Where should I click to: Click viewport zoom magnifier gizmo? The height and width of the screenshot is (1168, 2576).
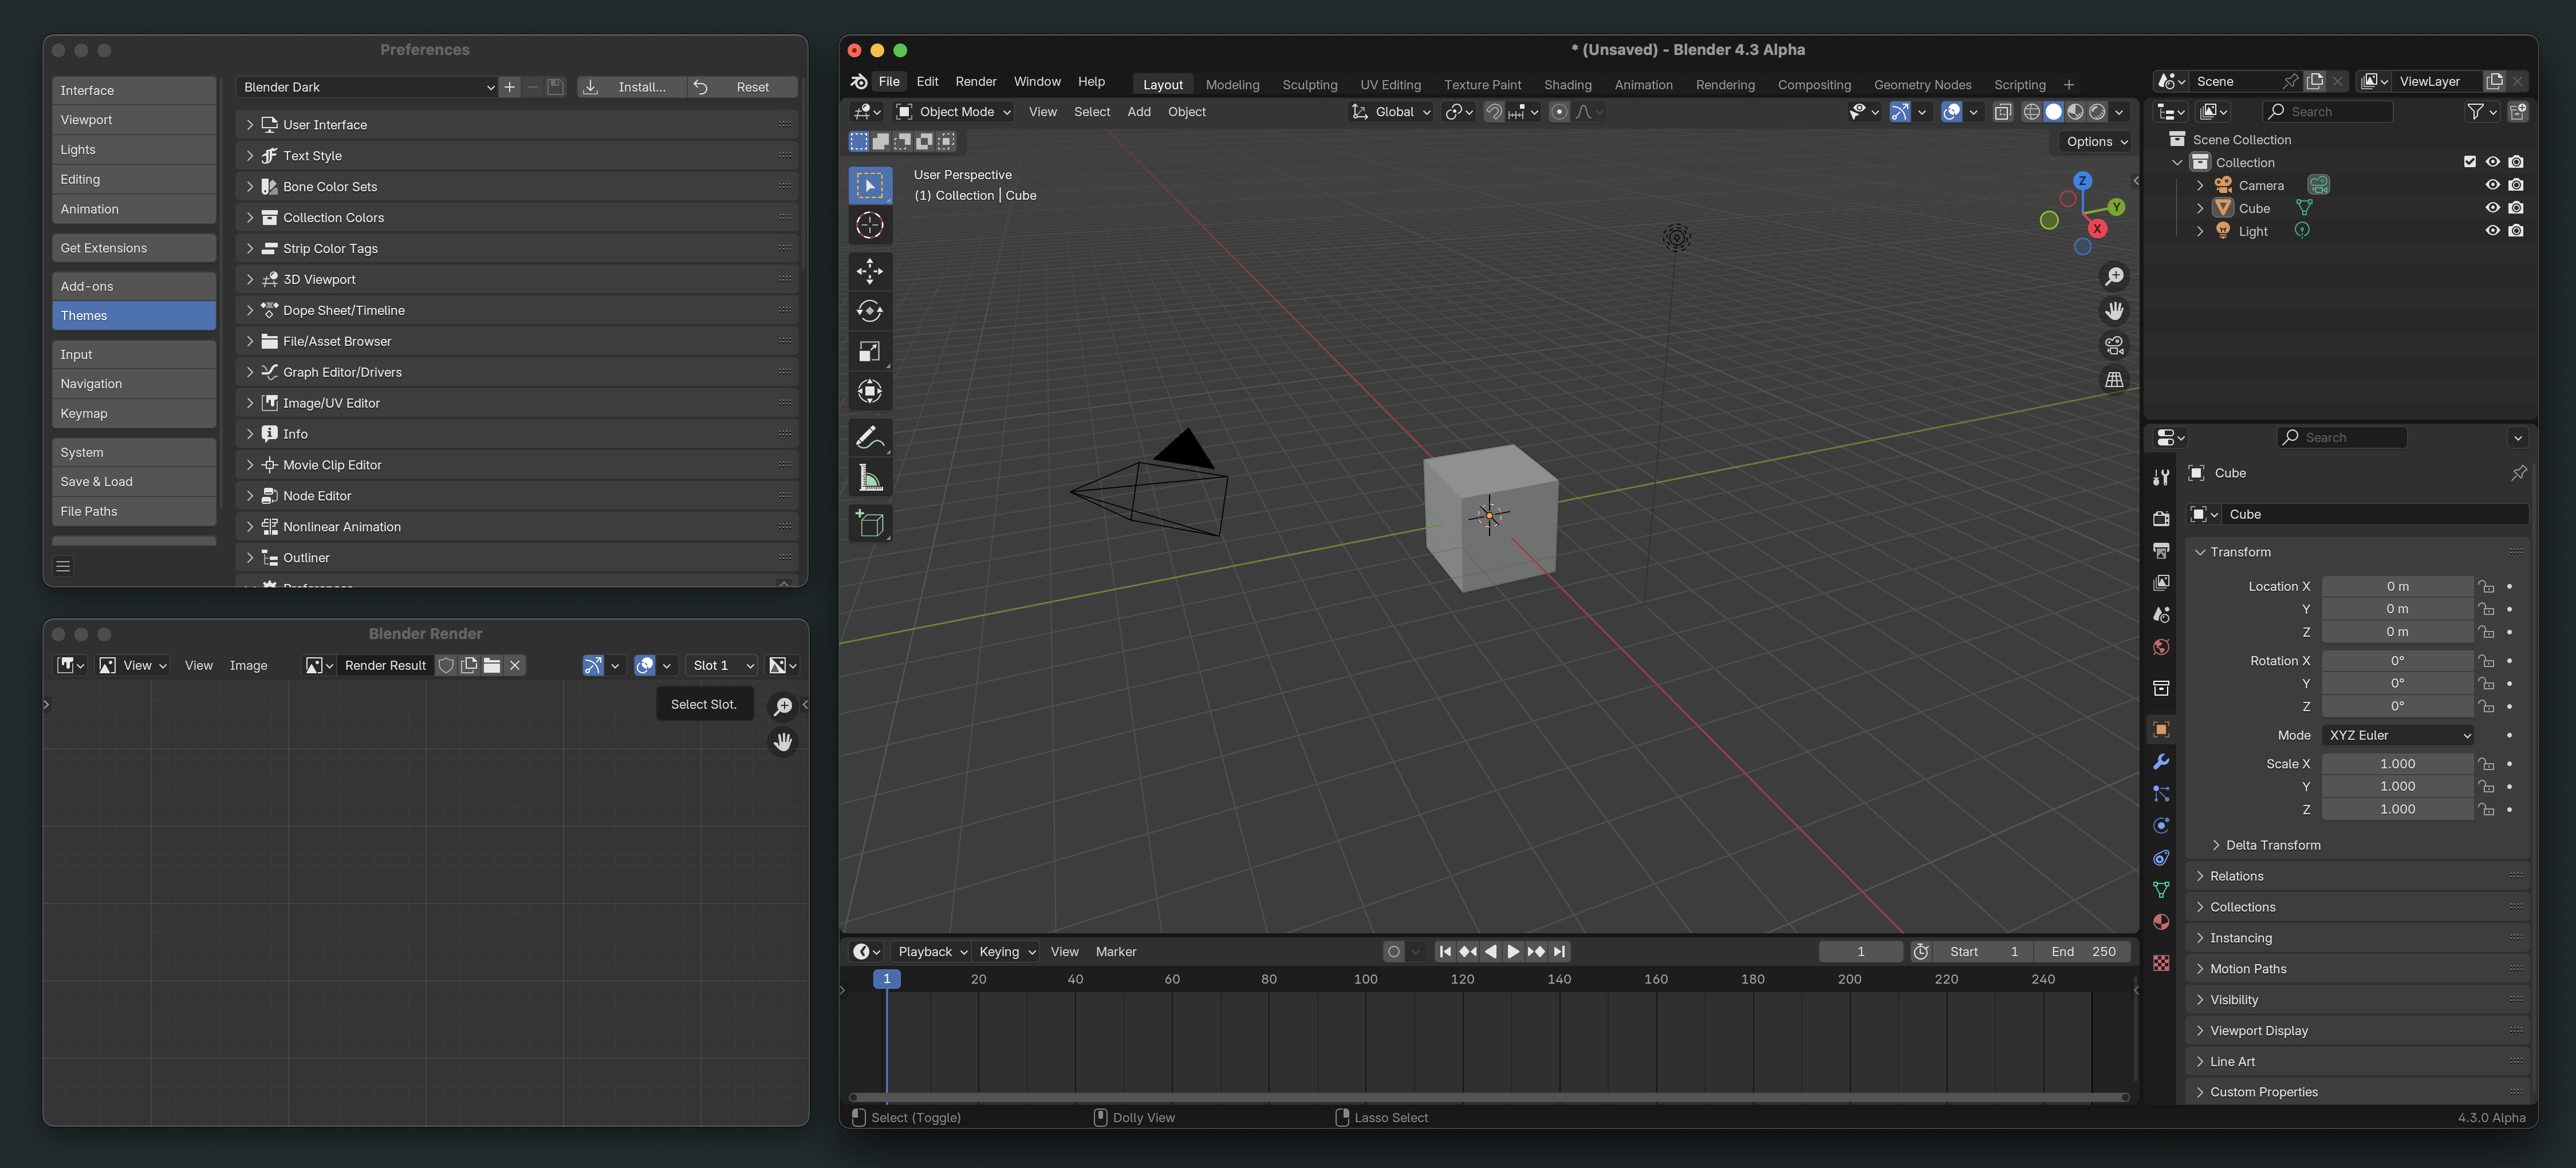2114,277
